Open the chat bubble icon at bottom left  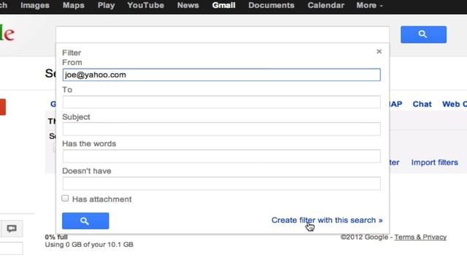(x=12, y=229)
